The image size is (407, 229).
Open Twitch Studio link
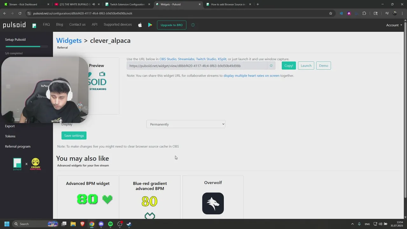click(206, 59)
